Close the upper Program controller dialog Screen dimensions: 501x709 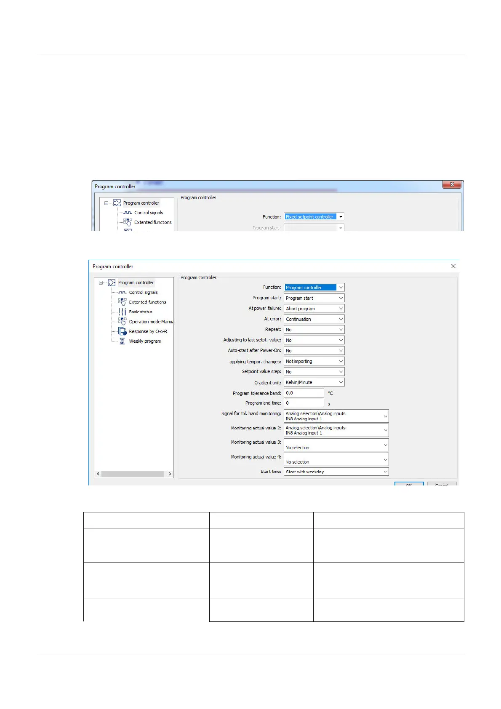pos(452,185)
